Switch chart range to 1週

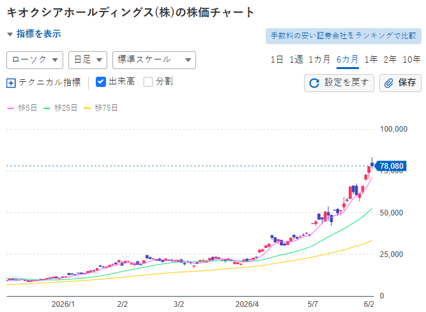tap(296, 59)
